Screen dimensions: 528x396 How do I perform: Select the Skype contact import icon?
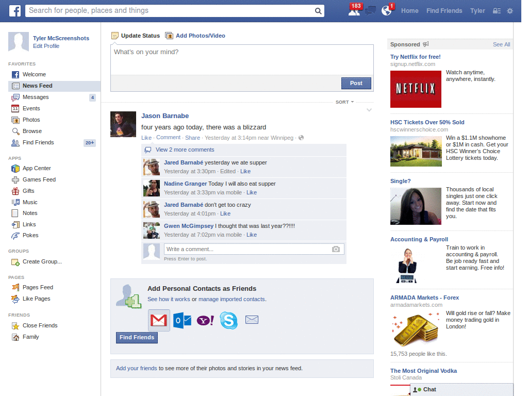tap(228, 320)
